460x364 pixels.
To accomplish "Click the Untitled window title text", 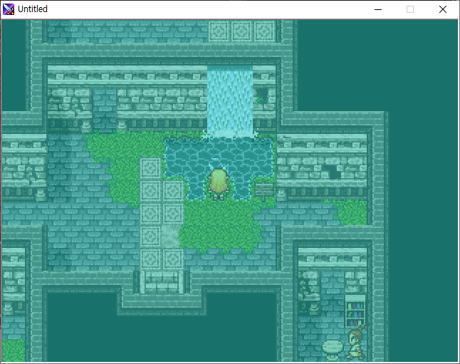I will tap(33, 9).
